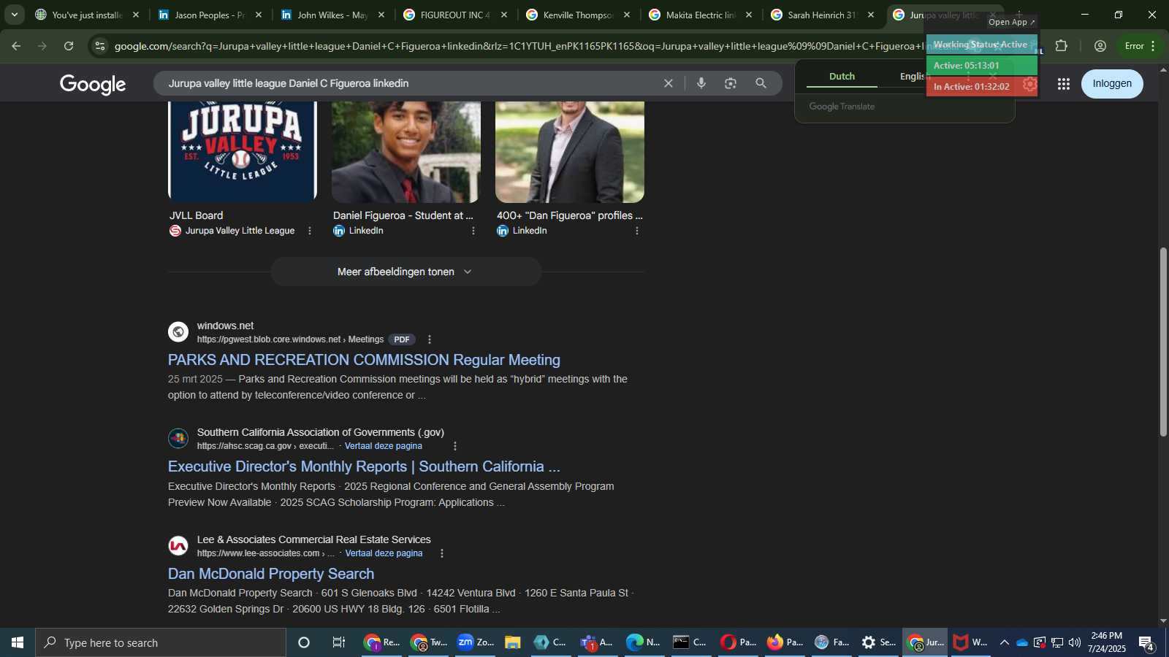1169x657 pixels.
Task: Select the Dutch translate tab
Action: click(x=842, y=76)
